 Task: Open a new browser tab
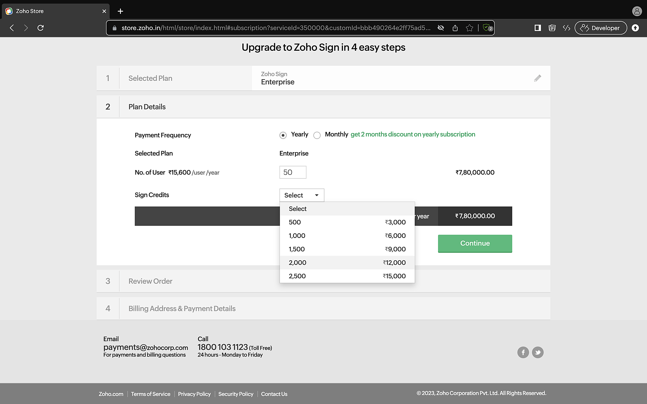(x=120, y=11)
